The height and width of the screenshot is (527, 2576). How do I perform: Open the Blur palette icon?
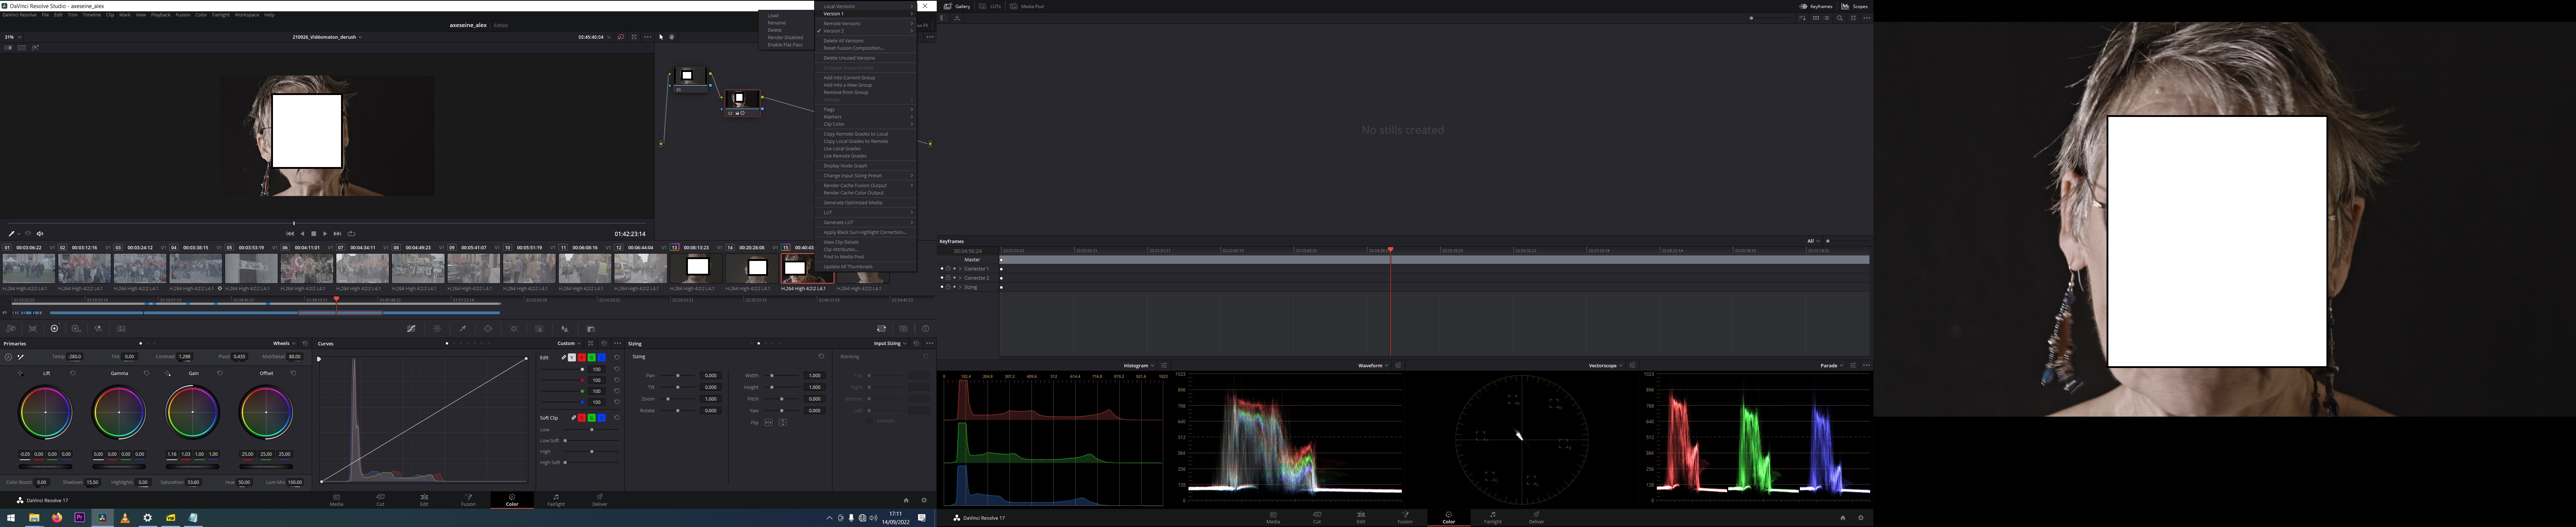tap(565, 329)
